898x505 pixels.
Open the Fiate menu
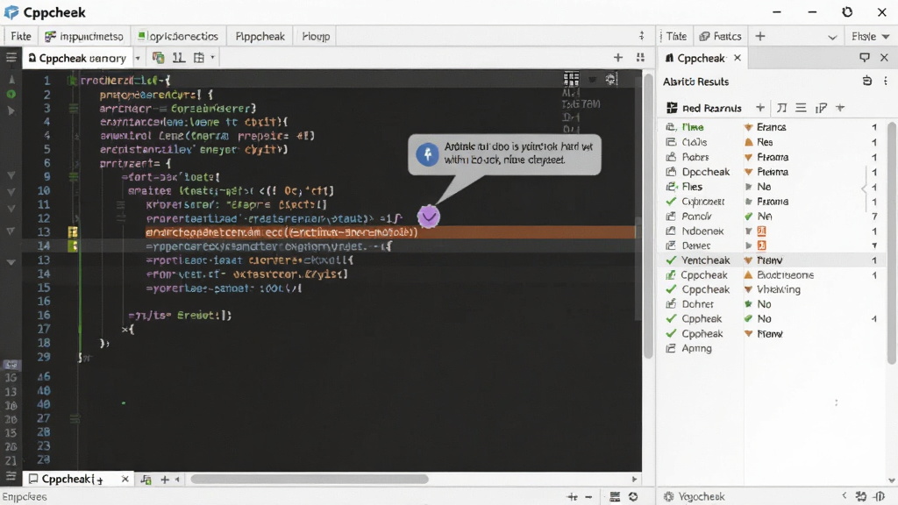(21, 36)
